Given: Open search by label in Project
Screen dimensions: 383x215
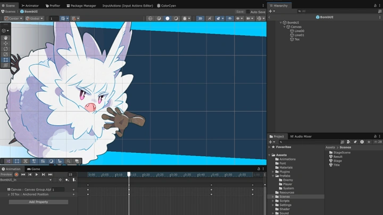Looking at the screenshot, I should click(x=355, y=142).
